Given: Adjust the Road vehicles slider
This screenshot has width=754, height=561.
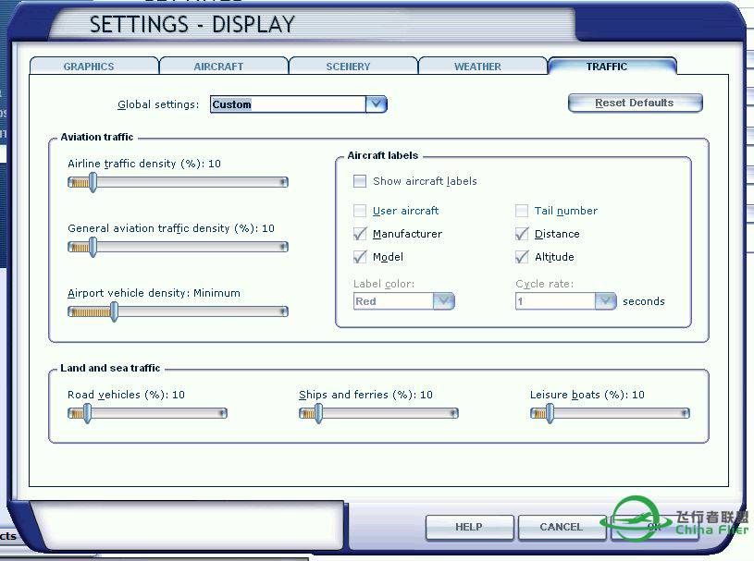Looking at the screenshot, I should coord(147,413).
